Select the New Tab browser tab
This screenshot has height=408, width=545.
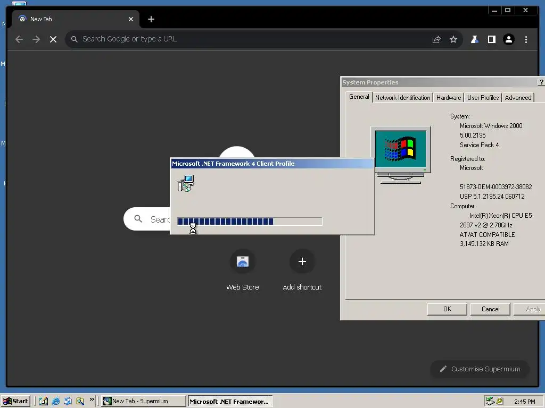[x=76, y=19]
